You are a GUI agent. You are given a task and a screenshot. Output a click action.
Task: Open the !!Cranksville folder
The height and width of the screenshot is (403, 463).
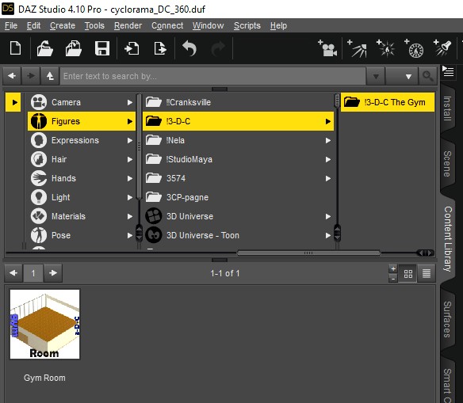(x=239, y=102)
